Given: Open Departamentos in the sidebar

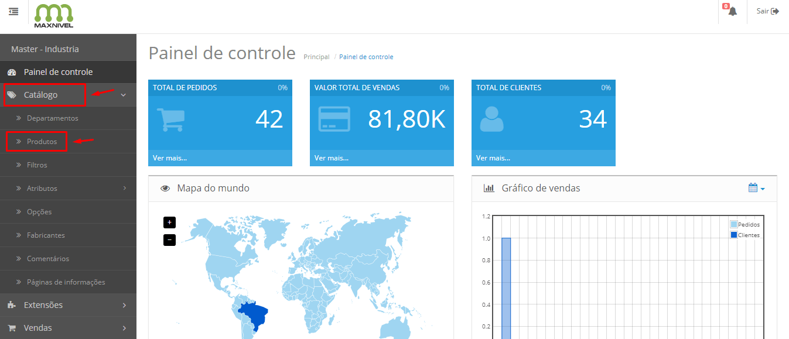Looking at the screenshot, I should tap(52, 118).
